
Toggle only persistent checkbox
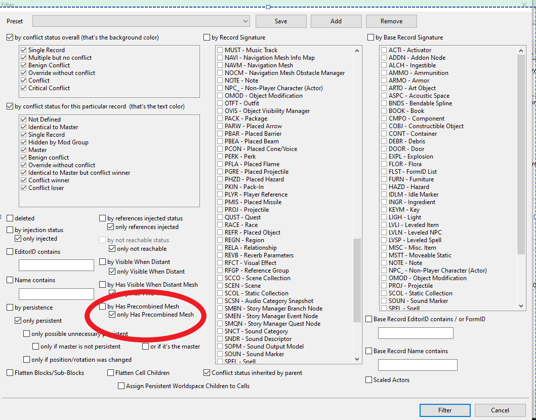point(18,320)
